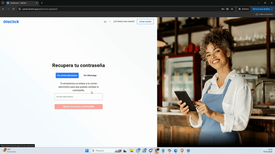Open the taskbar clock and date
The width and height of the screenshot is (275, 154).
click(268, 150)
